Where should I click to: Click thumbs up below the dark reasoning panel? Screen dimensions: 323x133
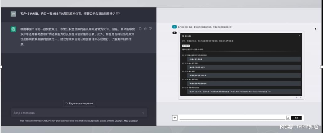(x=297, y=97)
